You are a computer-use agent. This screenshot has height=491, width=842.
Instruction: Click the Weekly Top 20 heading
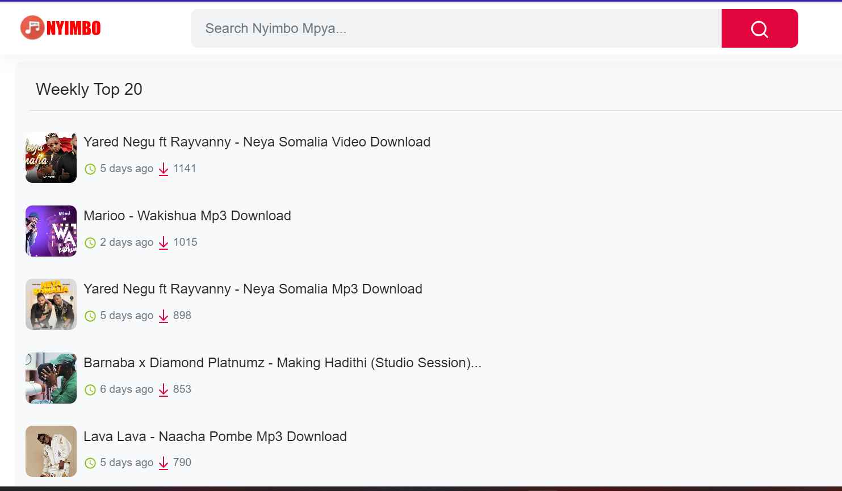[x=89, y=89]
